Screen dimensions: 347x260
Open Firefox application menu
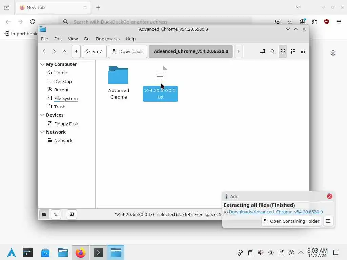click(x=339, y=22)
